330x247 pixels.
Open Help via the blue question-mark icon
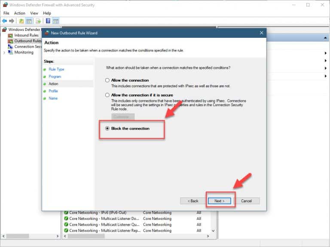[x=48, y=21]
